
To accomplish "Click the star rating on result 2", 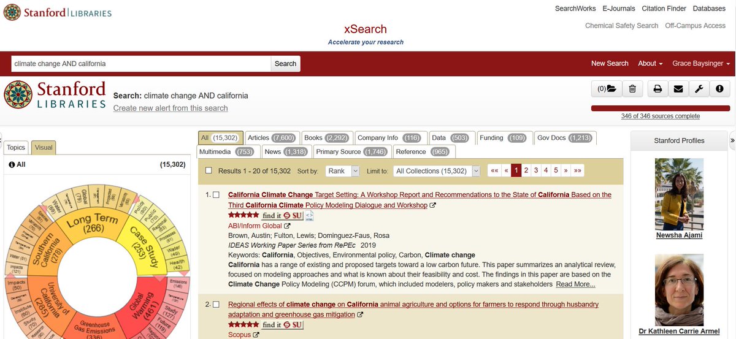I will (x=243, y=324).
